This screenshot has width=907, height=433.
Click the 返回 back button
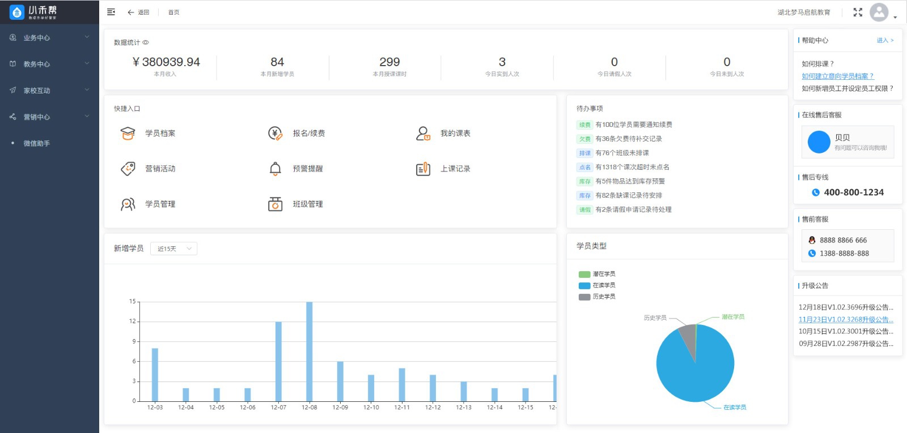[x=138, y=12]
